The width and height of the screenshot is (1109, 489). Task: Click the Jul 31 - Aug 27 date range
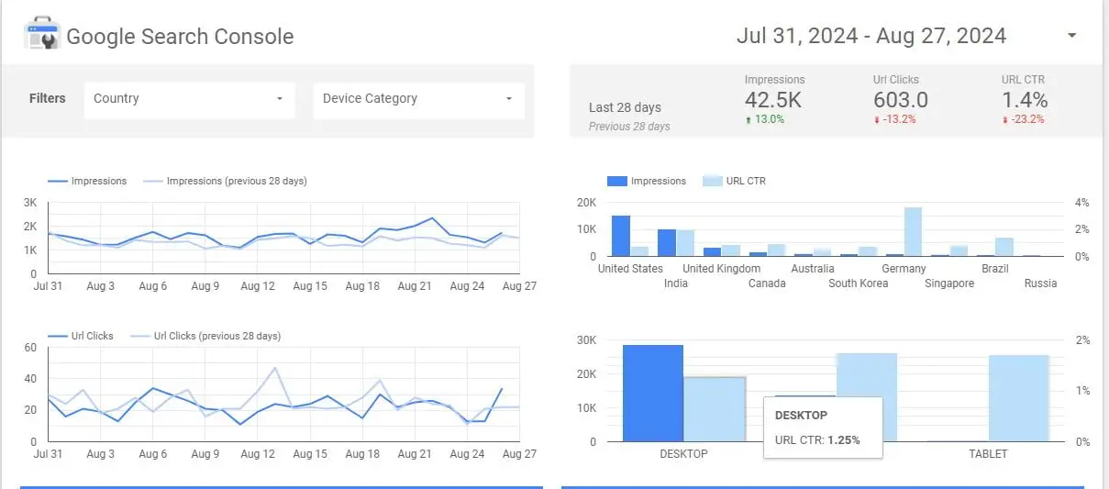click(871, 36)
